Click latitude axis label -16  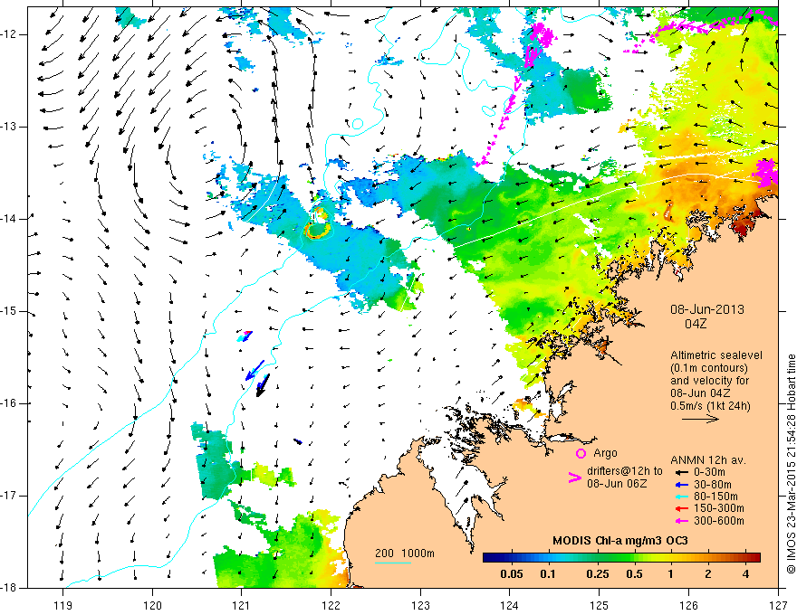pos(9,404)
